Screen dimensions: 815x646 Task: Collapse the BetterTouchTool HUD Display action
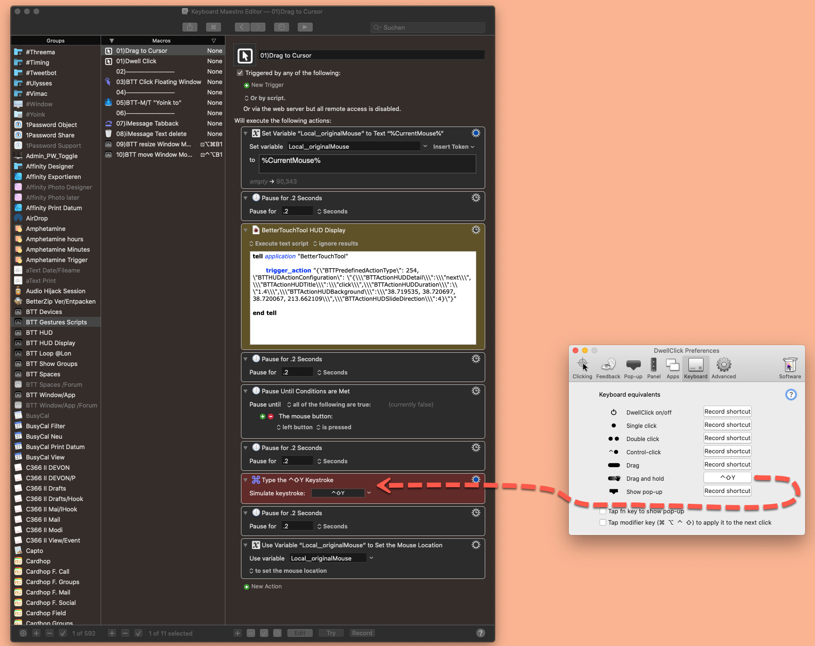[x=246, y=230]
